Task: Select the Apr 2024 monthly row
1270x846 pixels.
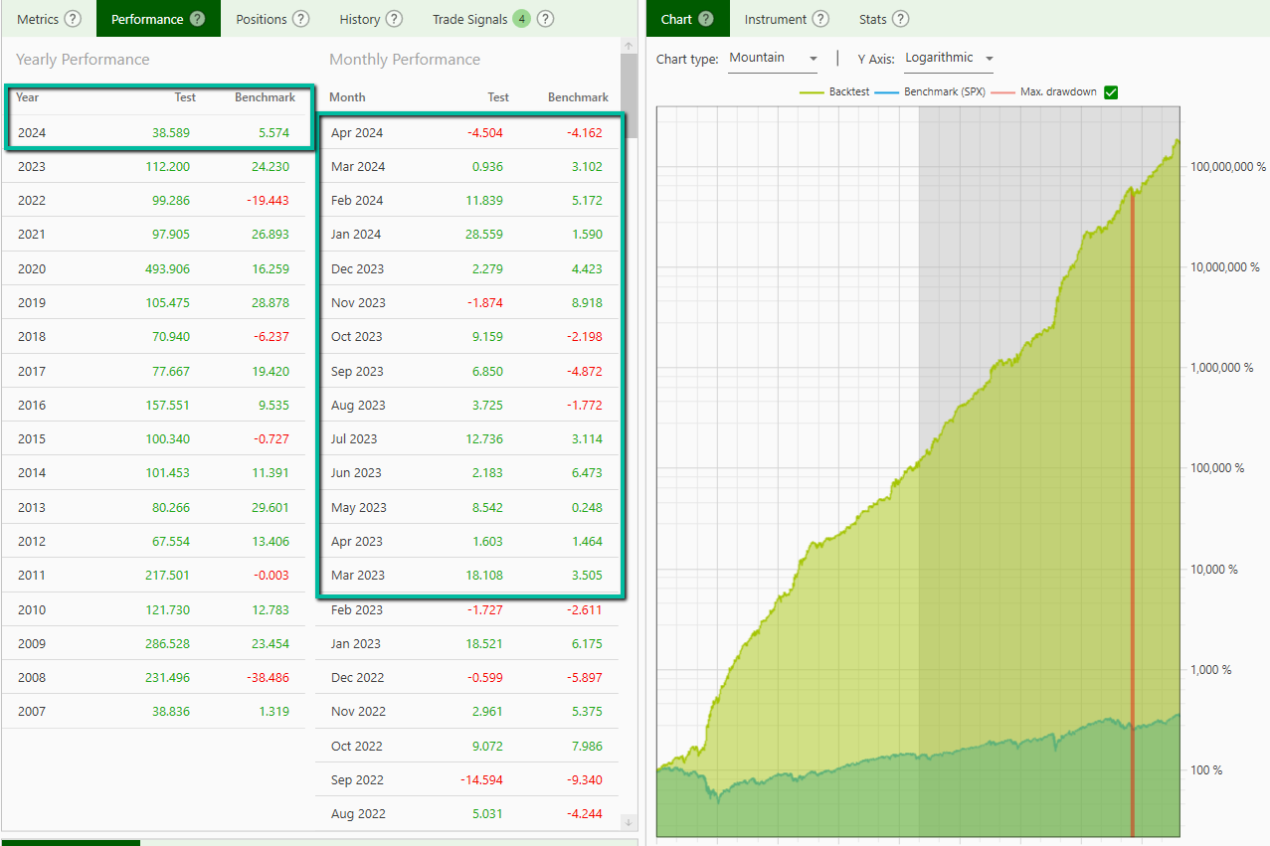Action: click(467, 132)
